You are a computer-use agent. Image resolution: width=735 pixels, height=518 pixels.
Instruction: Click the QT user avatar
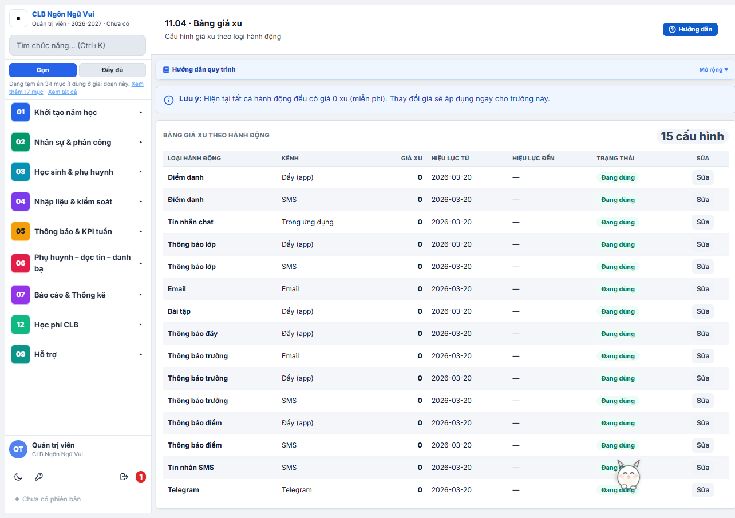pyautogui.click(x=18, y=449)
